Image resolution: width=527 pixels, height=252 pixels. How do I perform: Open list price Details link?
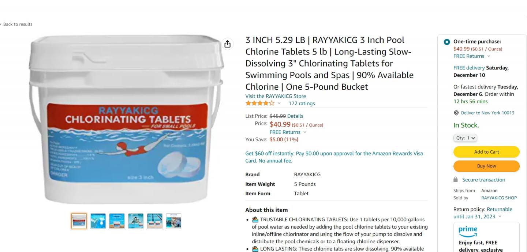click(295, 116)
